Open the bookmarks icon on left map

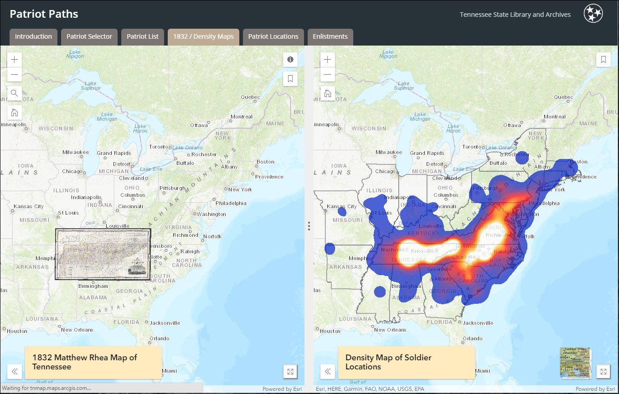click(290, 78)
